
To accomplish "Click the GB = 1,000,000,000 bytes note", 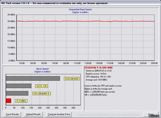I will [96, 95].
